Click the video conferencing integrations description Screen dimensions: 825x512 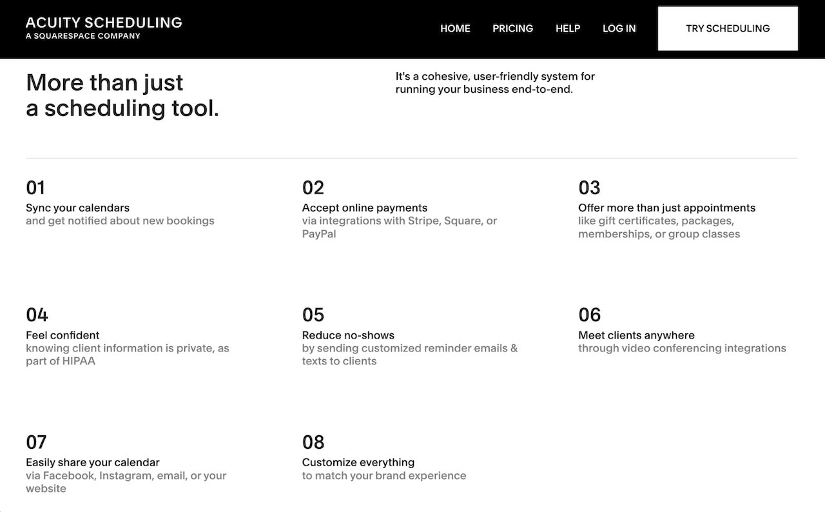pos(682,348)
